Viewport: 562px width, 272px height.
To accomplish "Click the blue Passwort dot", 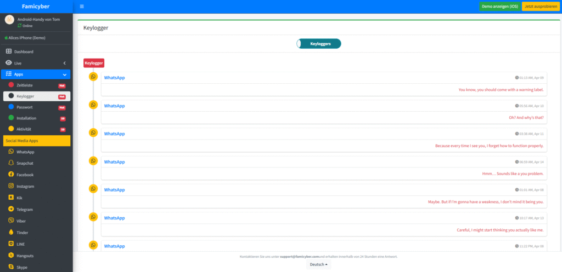I will coord(11,107).
